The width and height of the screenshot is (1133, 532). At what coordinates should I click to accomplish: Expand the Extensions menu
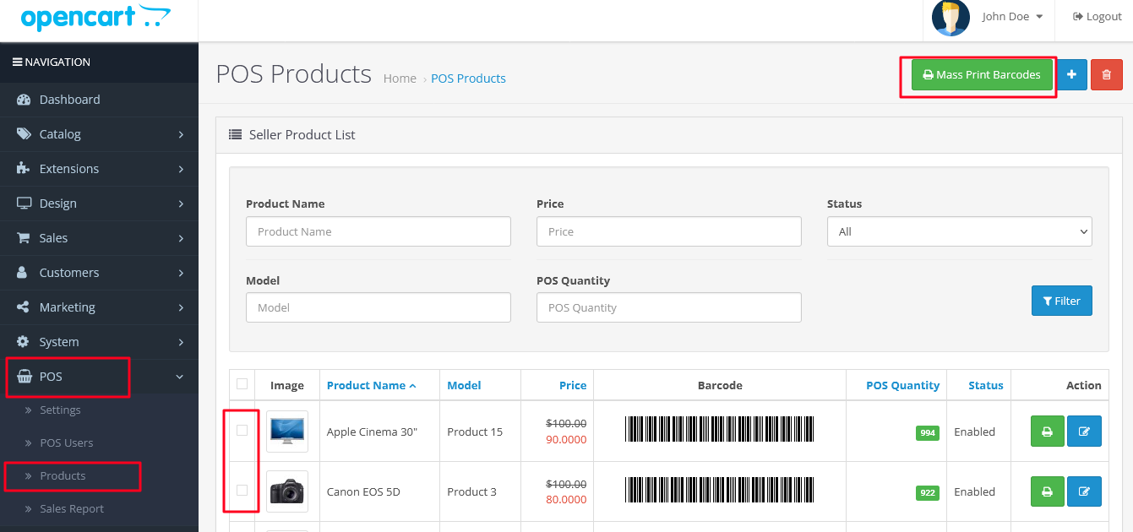pyautogui.click(x=99, y=169)
